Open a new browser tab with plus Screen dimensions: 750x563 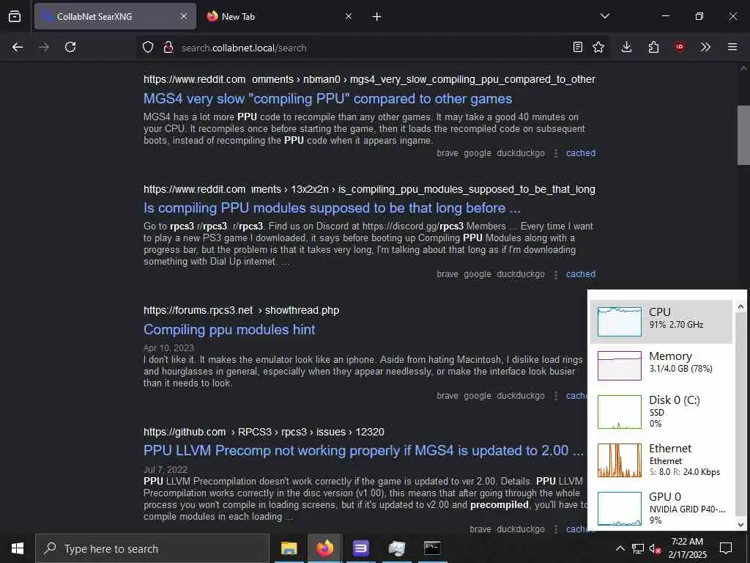pyautogui.click(x=377, y=17)
